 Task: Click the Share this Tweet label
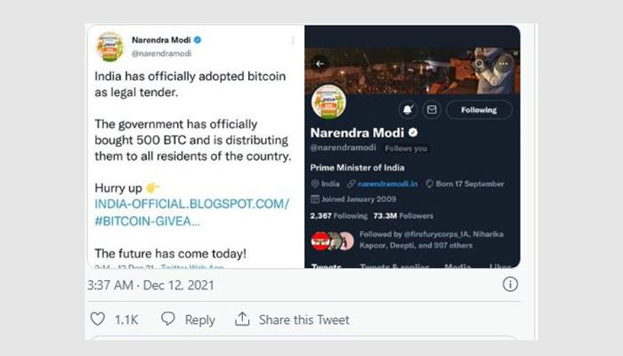tap(304, 320)
